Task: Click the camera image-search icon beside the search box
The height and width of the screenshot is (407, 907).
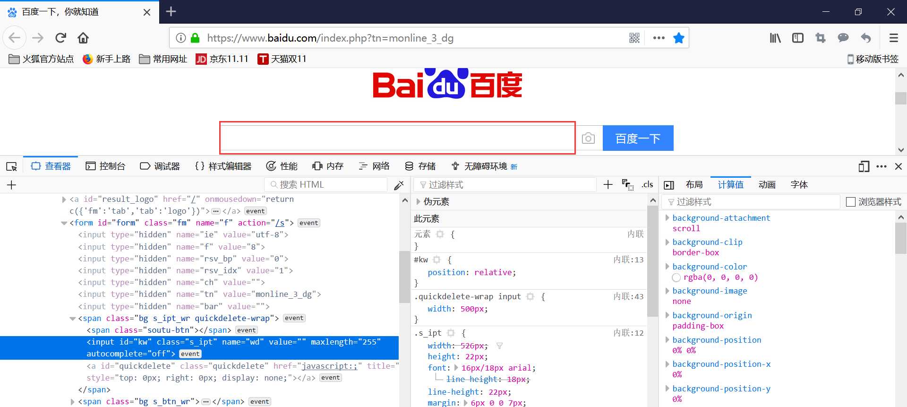Action: (x=588, y=138)
